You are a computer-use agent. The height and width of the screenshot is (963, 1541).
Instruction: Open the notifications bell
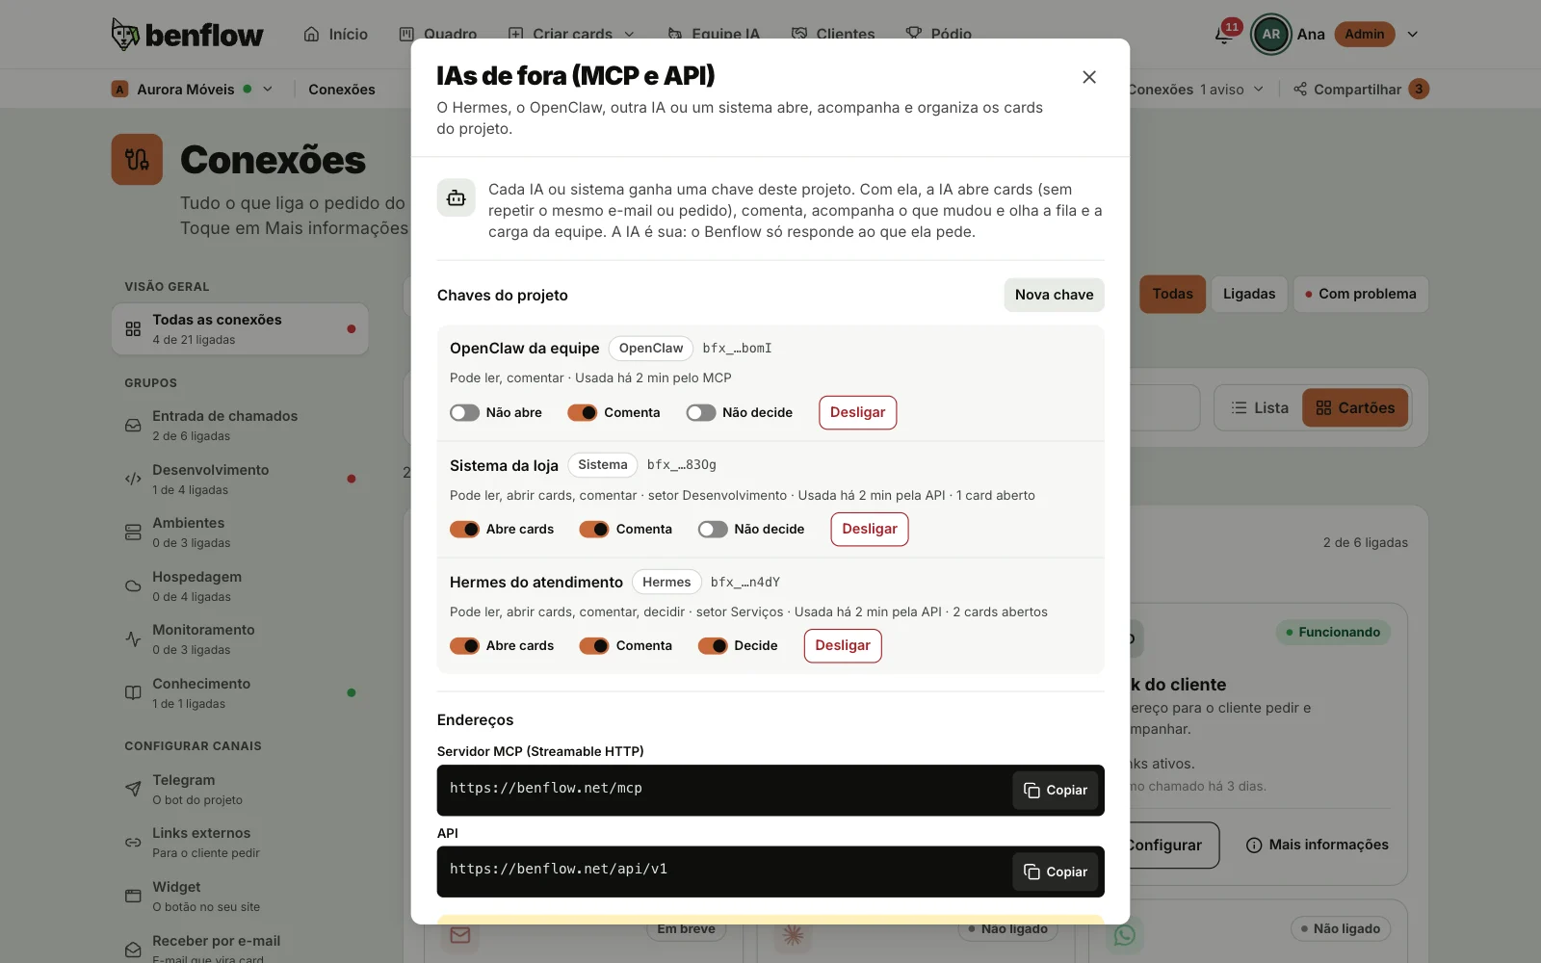[1224, 35]
